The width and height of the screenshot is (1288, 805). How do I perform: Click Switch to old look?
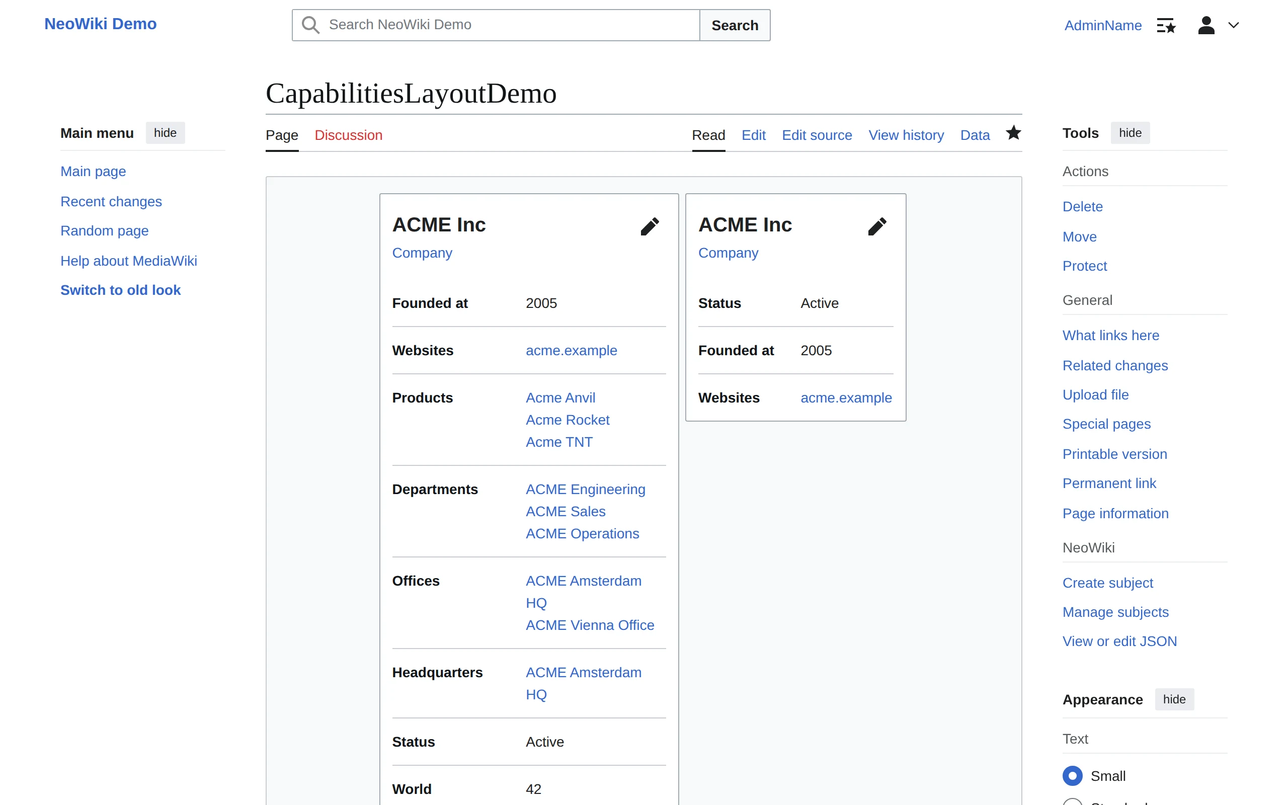click(x=120, y=290)
